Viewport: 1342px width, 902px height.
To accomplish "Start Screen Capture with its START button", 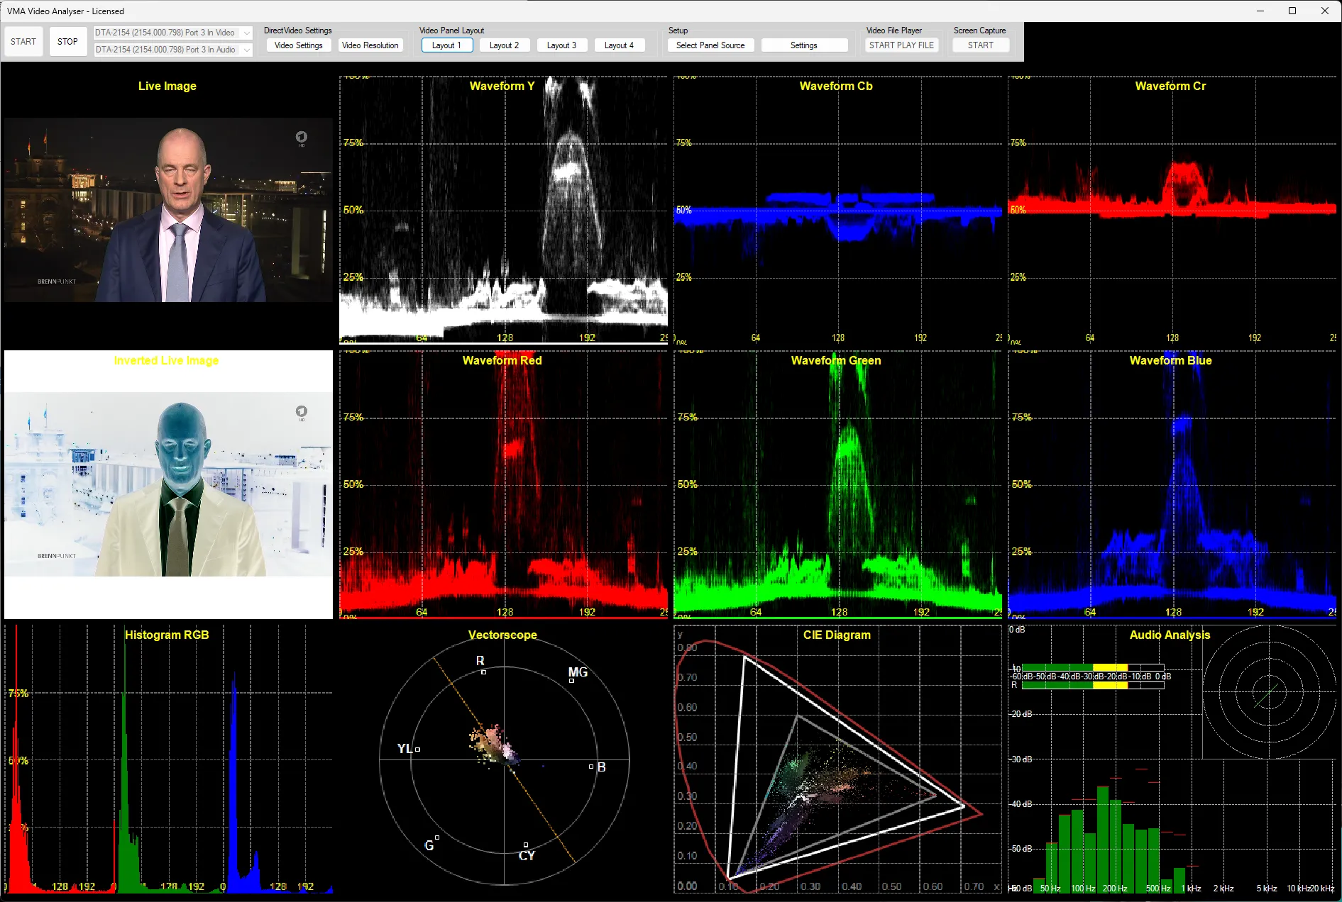I will (x=980, y=45).
